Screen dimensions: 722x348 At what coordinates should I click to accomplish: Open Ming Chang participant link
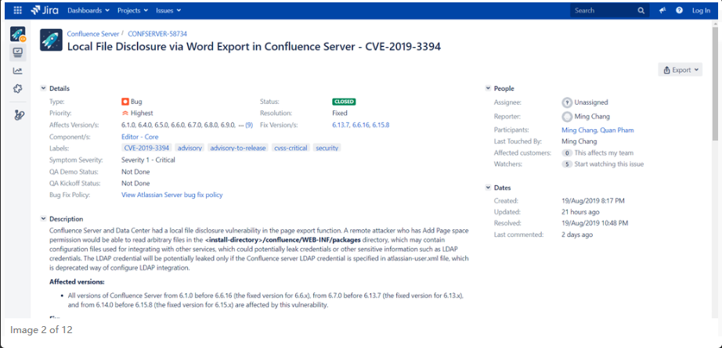click(579, 130)
